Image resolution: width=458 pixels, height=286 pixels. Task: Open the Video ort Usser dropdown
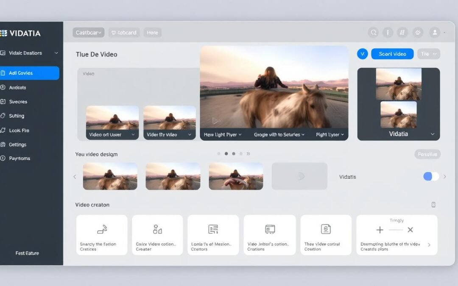[x=112, y=135]
